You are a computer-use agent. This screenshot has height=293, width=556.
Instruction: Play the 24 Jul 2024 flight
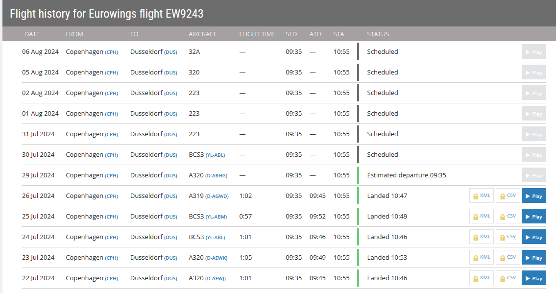pyautogui.click(x=533, y=237)
